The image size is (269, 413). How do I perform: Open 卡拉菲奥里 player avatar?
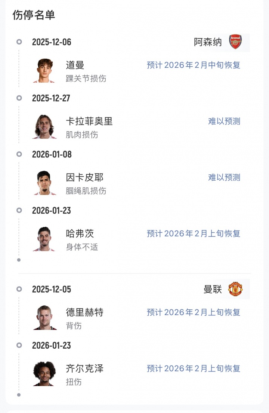click(x=44, y=126)
